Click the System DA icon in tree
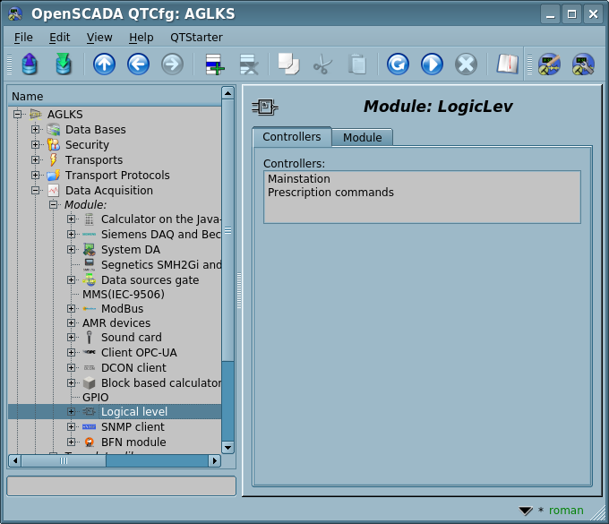The width and height of the screenshot is (609, 524). [x=90, y=249]
